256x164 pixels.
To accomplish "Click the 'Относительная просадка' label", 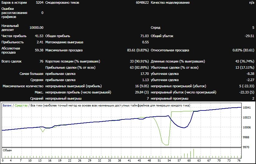I will tap(170, 50).
